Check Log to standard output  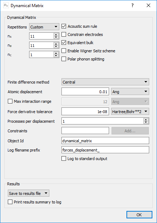[64, 159]
